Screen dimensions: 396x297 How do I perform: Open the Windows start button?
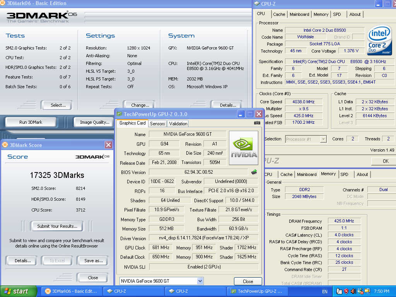(x=18, y=291)
